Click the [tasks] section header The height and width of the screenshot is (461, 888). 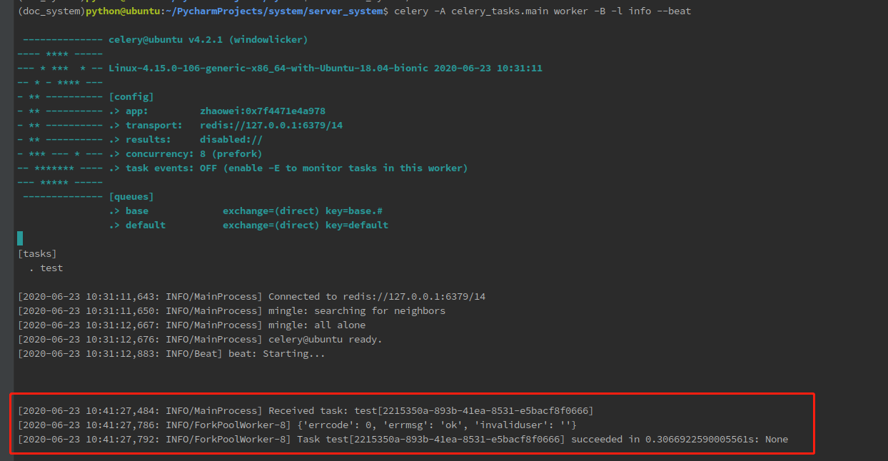(x=37, y=253)
